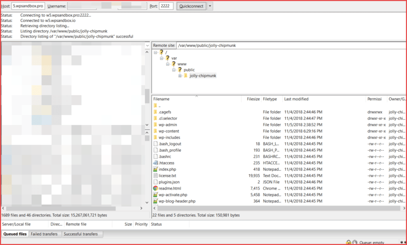Click the wp-admin folder icon
The height and width of the screenshot is (245, 407).
pyautogui.click(x=155, y=125)
